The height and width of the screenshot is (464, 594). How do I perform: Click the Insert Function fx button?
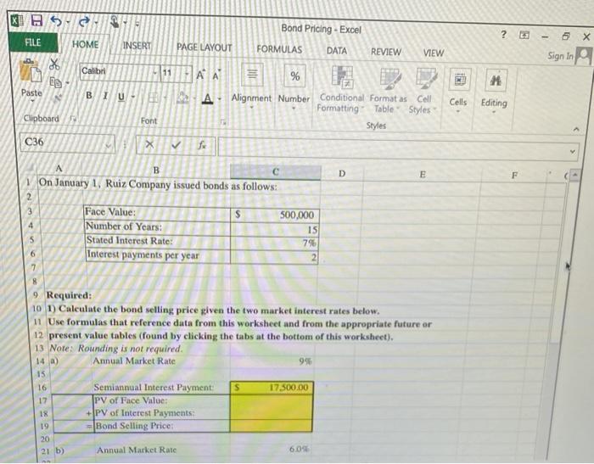[202, 145]
